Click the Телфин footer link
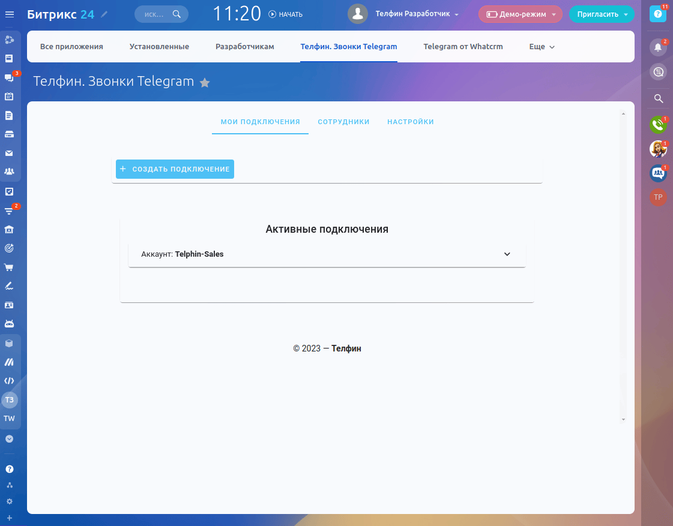Screen dimensions: 673x526 pos(346,348)
